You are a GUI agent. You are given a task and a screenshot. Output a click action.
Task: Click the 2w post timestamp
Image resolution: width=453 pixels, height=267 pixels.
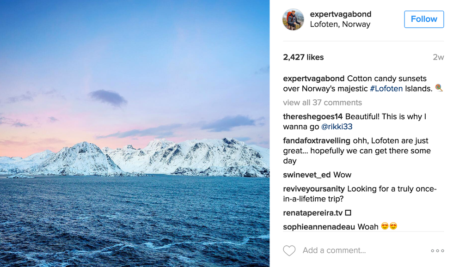click(x=438, y=57)
